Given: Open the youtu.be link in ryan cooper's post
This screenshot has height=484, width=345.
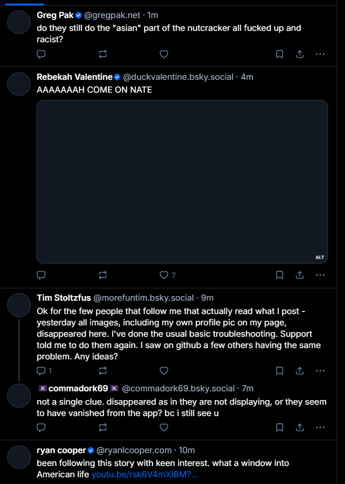Looking at the screenshot, I should point(144,474).
